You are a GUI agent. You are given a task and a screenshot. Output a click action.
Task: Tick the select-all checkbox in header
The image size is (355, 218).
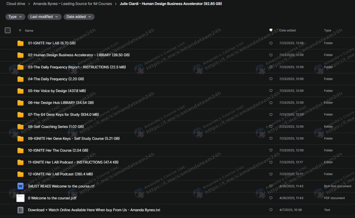click(x=8, y=30)
